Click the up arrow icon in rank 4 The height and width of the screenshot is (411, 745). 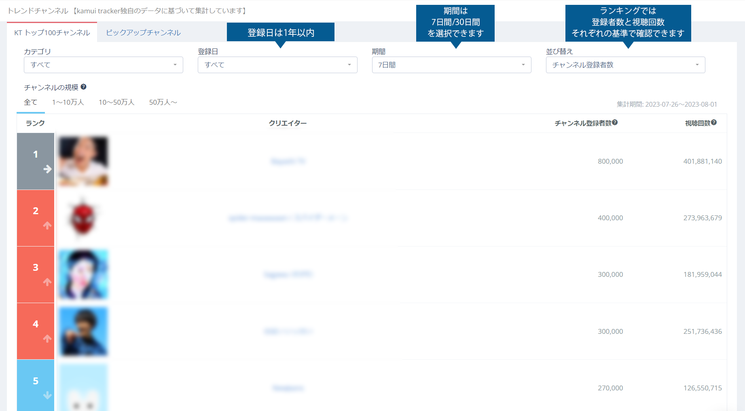[47, 339]
